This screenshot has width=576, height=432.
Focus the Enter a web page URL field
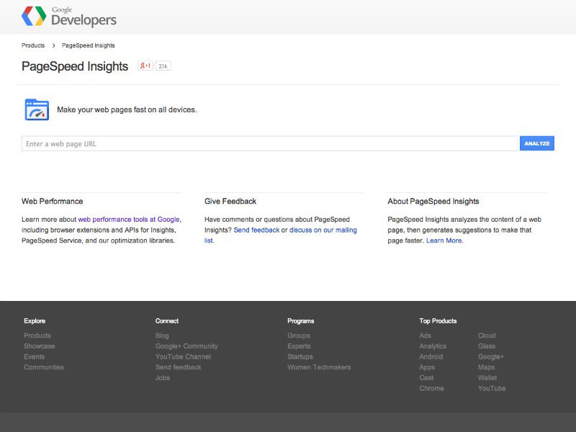270,143
